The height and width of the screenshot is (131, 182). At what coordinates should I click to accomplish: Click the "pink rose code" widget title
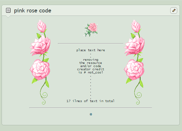33,11
